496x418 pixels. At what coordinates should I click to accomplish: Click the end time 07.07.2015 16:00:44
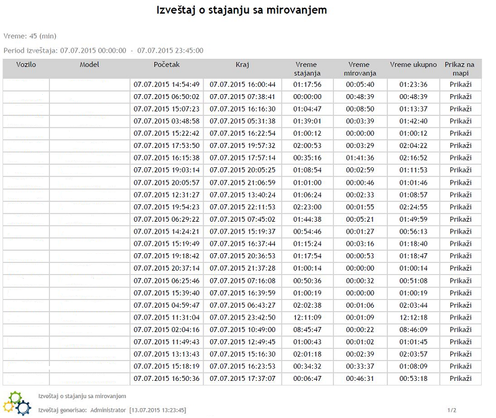(242, 84)
